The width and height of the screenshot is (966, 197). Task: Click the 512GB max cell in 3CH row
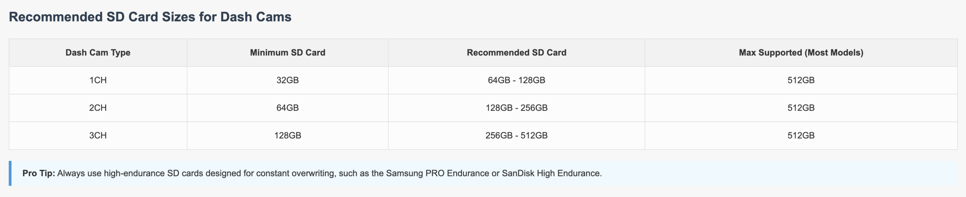pos(801,135)
